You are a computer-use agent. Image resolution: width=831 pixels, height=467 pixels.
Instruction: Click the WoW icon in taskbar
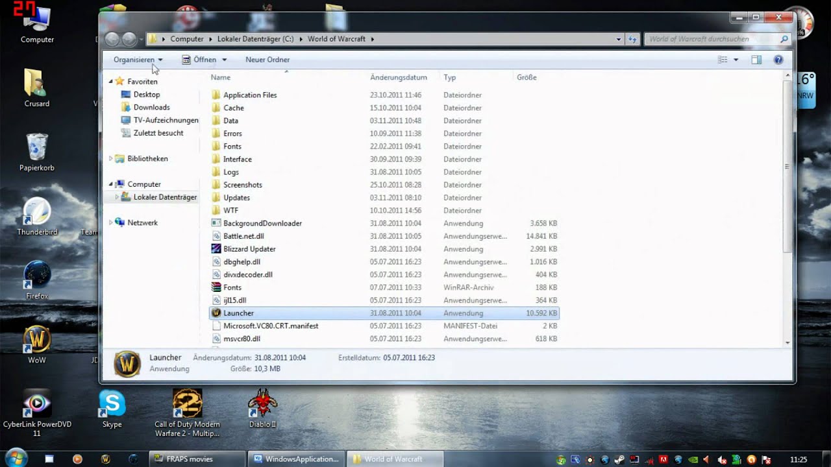point(106,459)
